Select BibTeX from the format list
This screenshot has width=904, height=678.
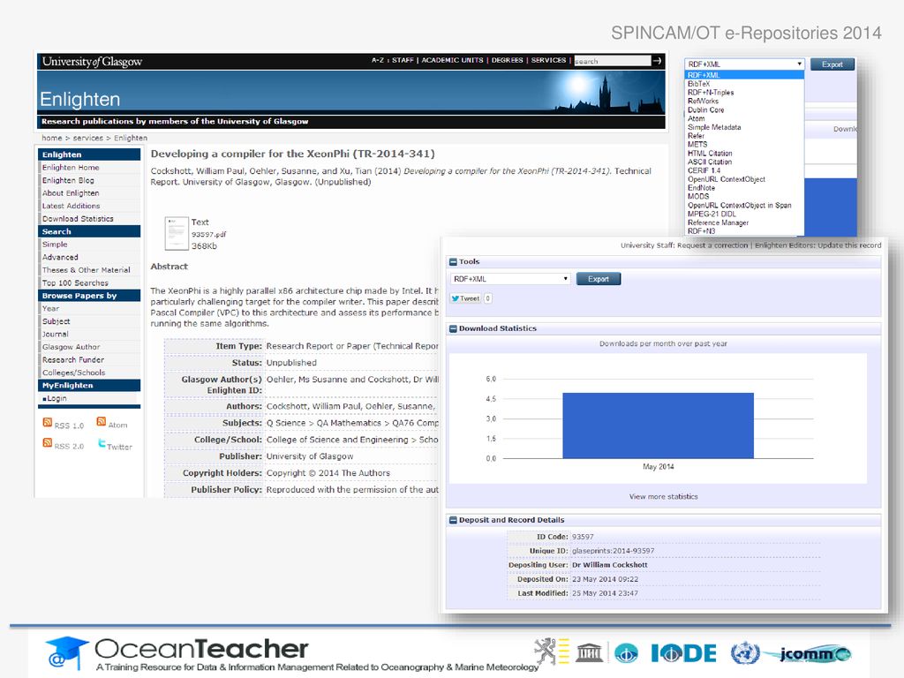(x=699, y=84)
